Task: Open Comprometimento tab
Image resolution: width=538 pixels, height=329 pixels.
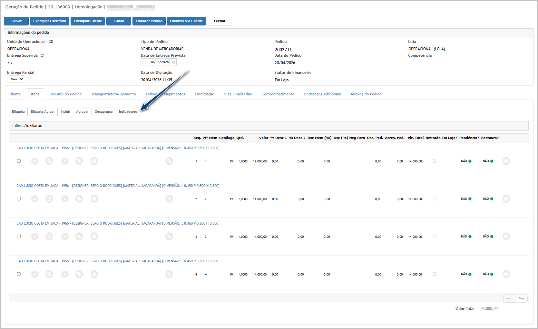Action: [x=278, y=94]
